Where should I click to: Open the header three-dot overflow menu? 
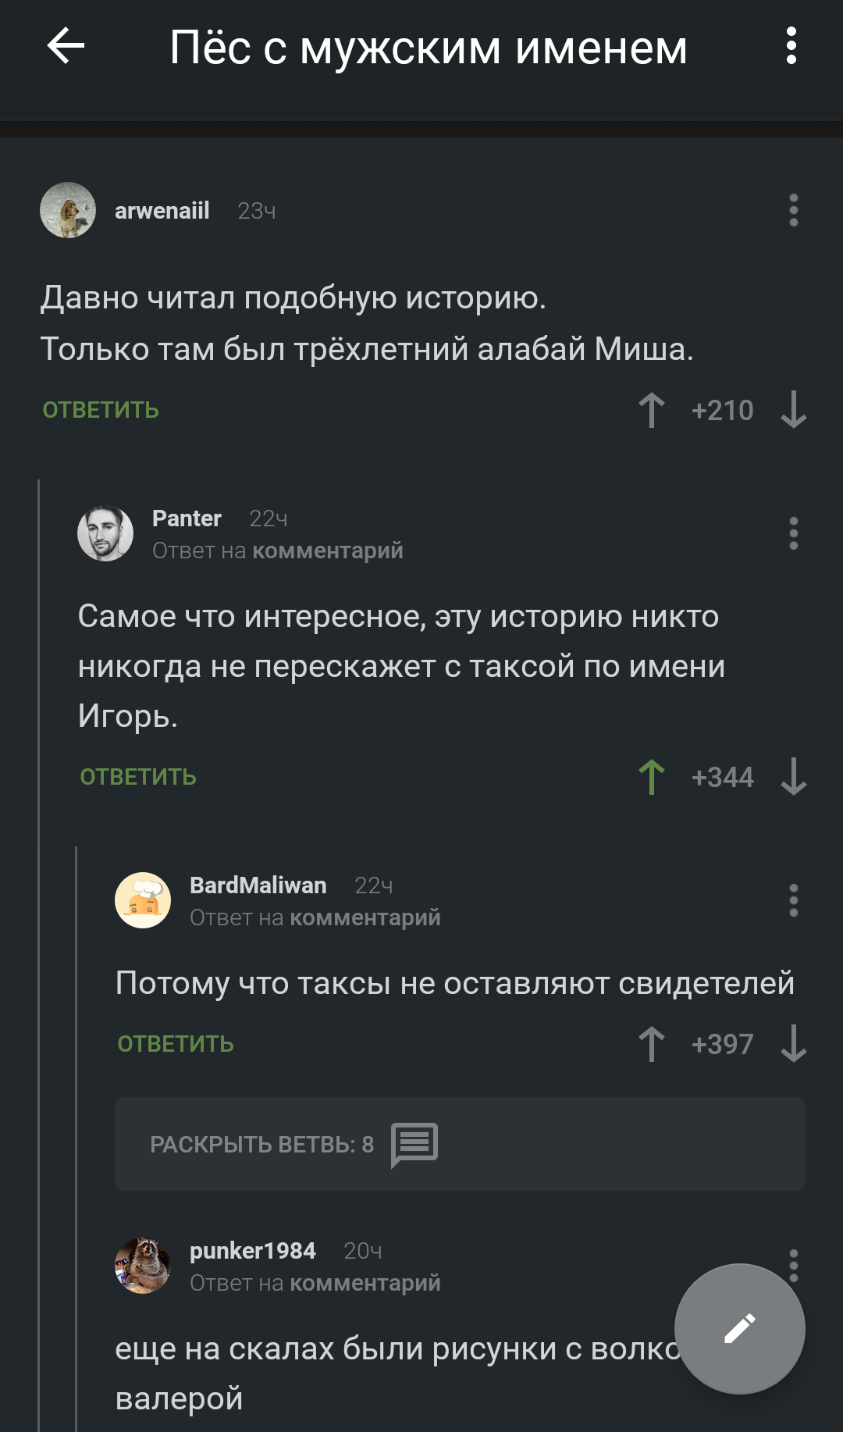coord(791,46)
